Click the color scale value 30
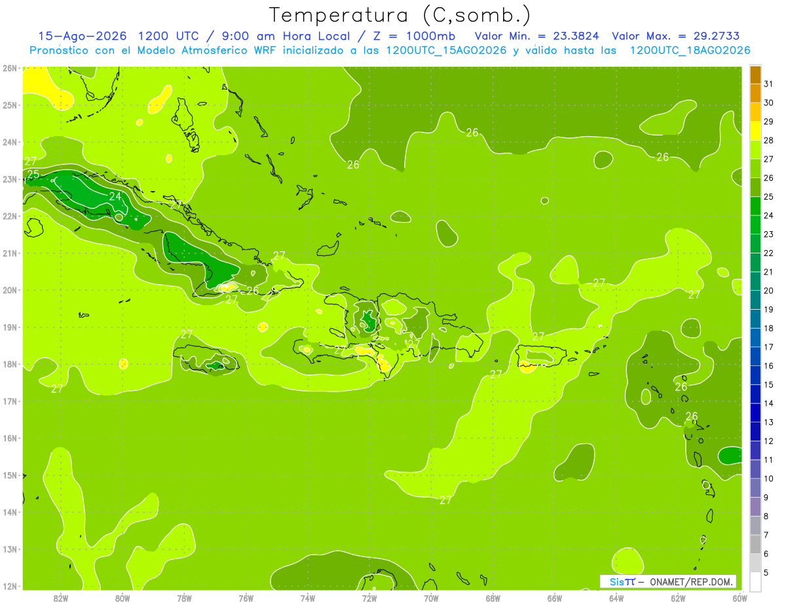 click(x=768, y=103)
